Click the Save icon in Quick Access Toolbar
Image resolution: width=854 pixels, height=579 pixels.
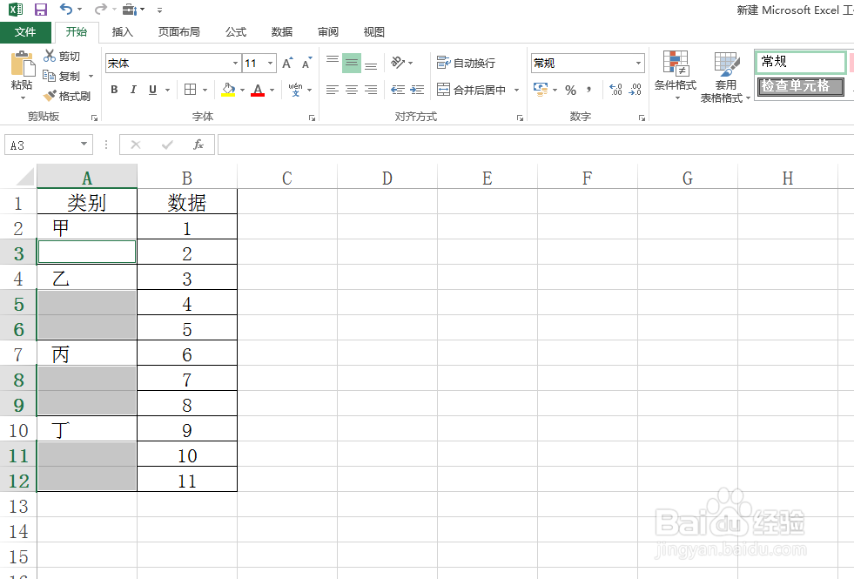point(40,10)
